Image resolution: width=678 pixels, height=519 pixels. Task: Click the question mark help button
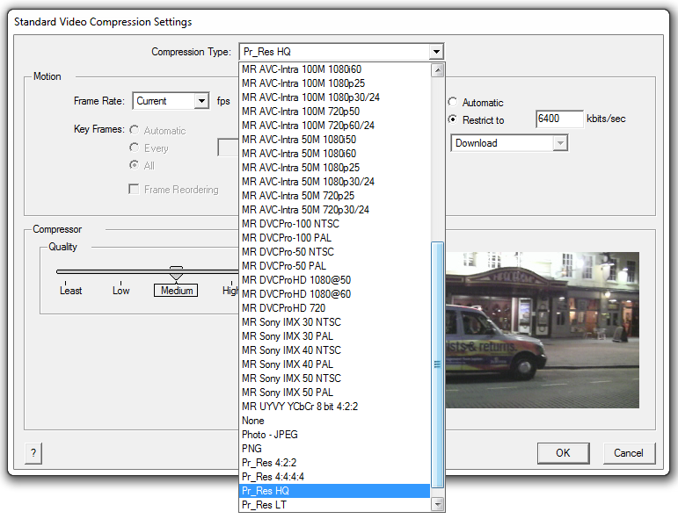33,453
